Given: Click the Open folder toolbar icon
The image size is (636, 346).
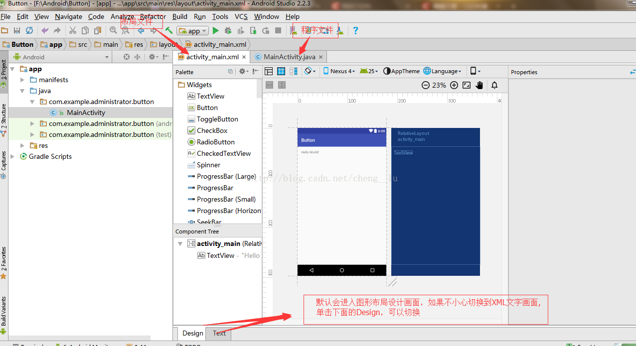Looking at the screenshot, I should (4, 30).
